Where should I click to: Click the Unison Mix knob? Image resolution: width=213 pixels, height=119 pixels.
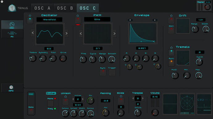click(91, 101)
